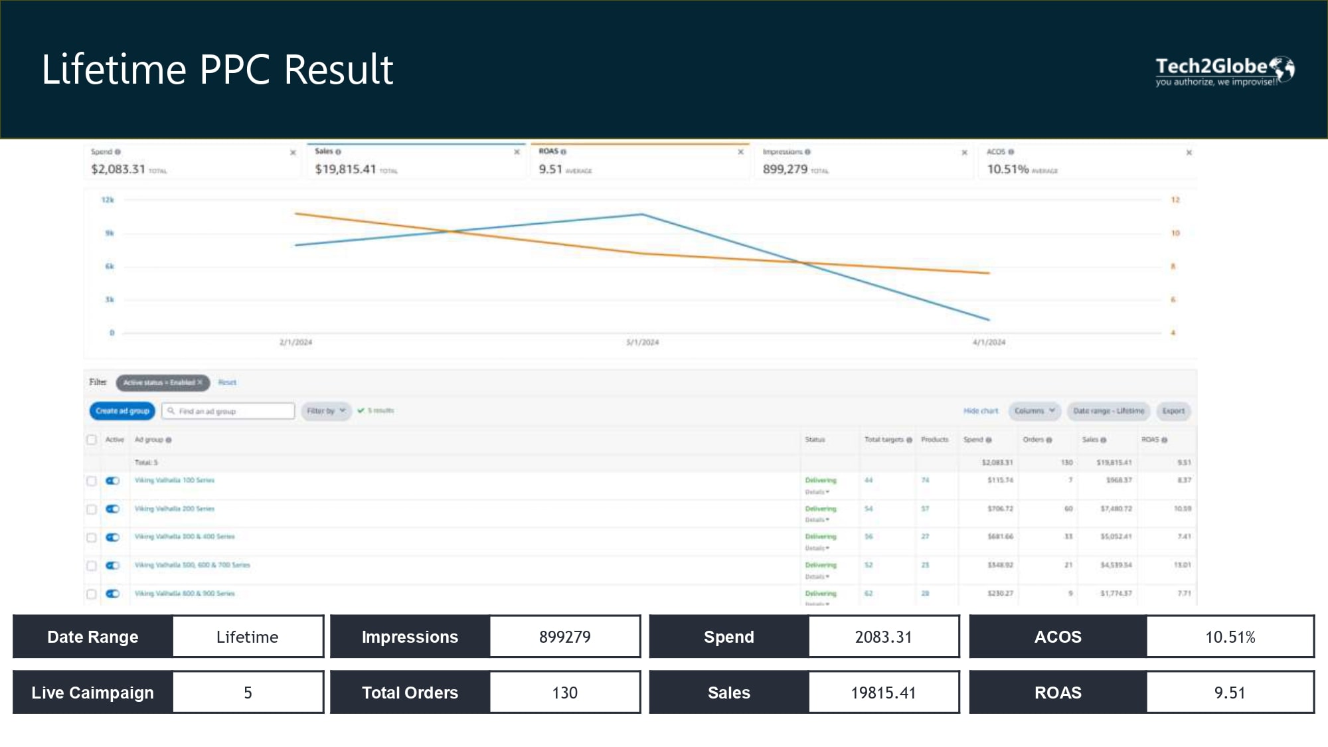Click info icon next to Ad group column
Screen dimensions: 1328x747
(169, 440)
